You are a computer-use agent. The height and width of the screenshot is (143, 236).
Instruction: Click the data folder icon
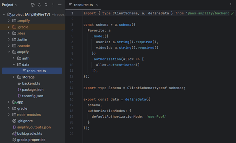pyautogui.click(x=19, y=64)
